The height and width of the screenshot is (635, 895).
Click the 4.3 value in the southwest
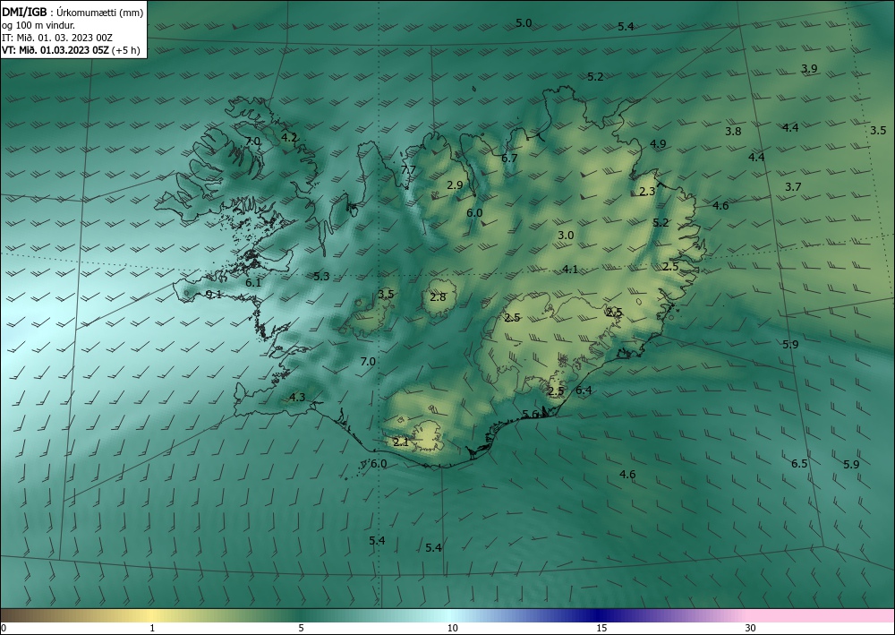point(297,398)
